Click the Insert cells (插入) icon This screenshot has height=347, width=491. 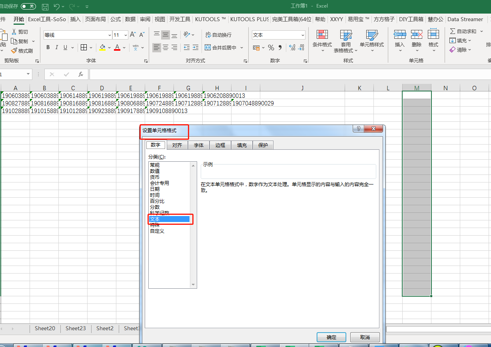click(400, 35)
